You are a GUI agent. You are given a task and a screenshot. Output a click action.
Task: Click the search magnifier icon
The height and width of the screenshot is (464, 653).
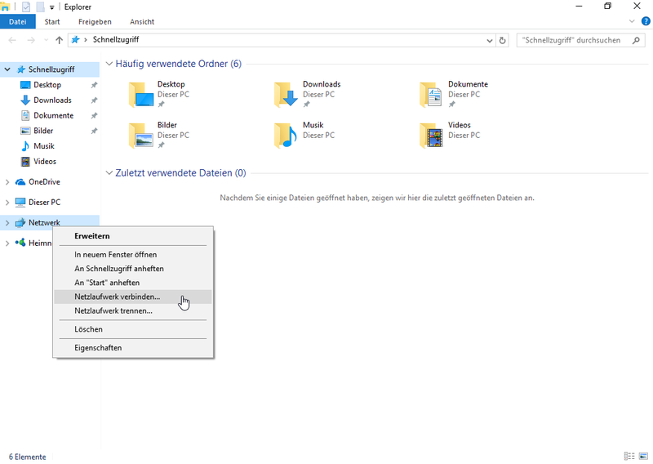636,41
